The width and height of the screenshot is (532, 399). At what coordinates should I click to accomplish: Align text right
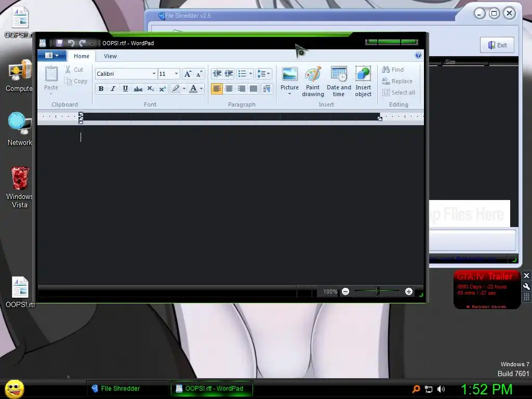pyautogui.click(x=241, y=88)
